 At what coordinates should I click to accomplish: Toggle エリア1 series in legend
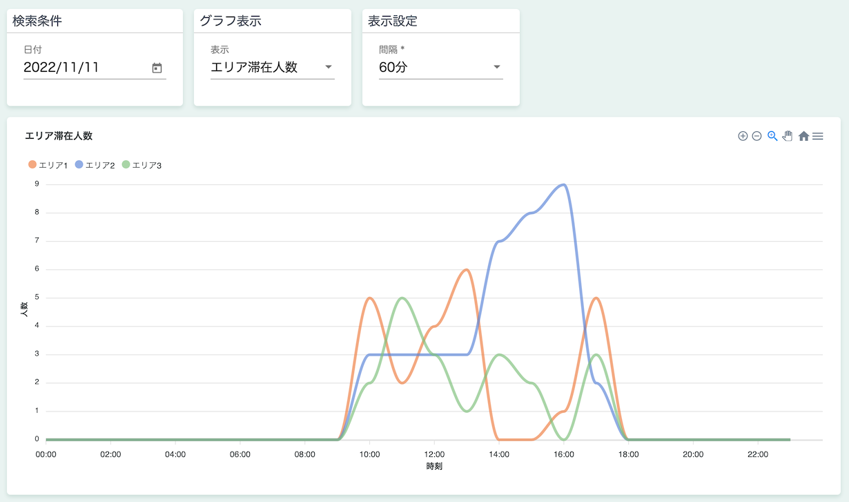tap(48, 165)
